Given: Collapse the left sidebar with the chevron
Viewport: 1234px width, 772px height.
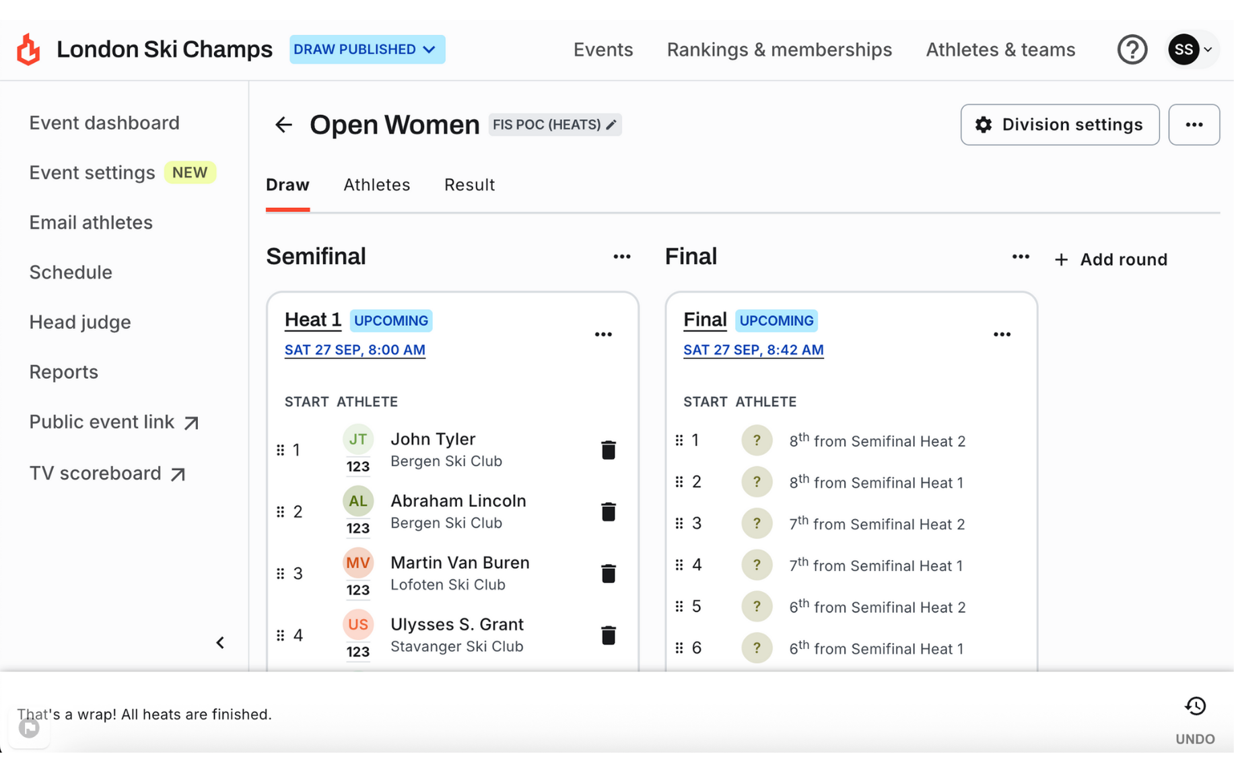Looking at the screenshot, I should click(220, 642).
